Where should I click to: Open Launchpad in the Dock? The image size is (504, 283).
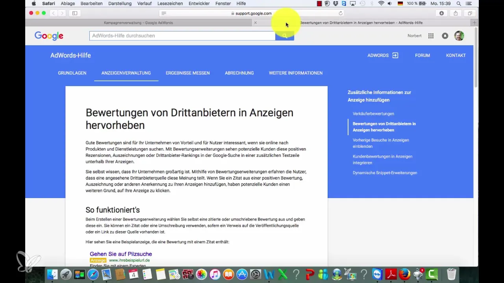click(x=66, y=274)
